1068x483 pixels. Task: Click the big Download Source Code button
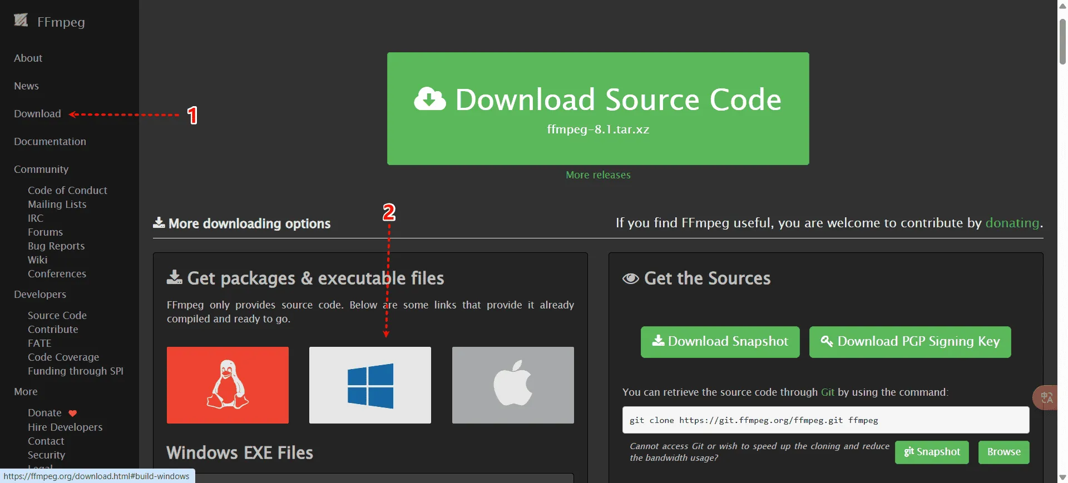click(x=597, y=108)
